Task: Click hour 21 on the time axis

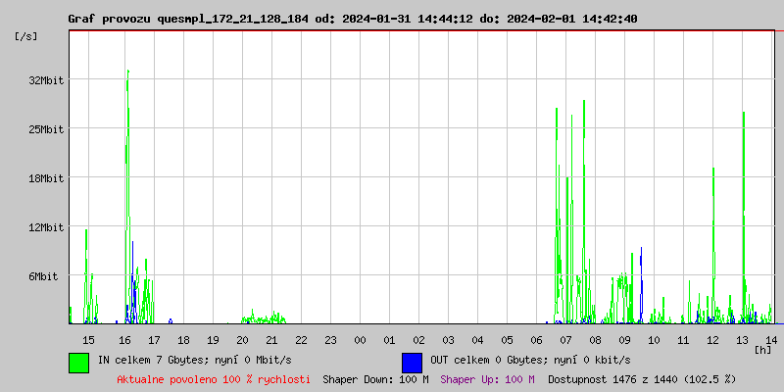Action: tap(271, 339)
